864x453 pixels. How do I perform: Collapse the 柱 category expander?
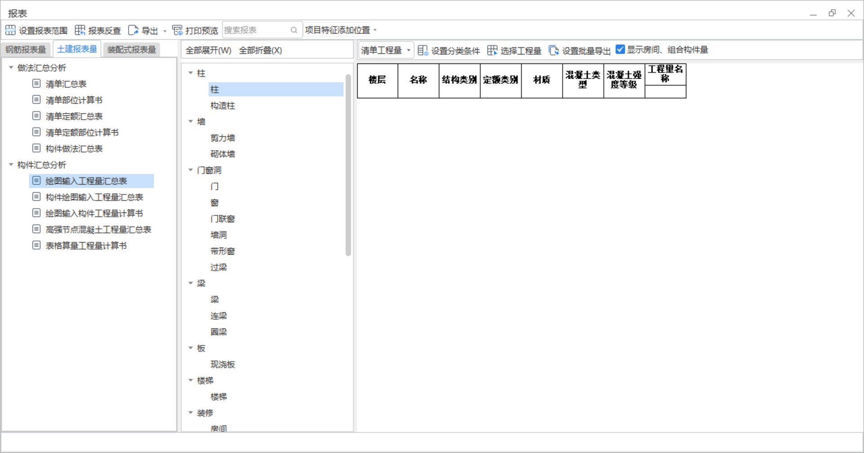pos(191,73)
